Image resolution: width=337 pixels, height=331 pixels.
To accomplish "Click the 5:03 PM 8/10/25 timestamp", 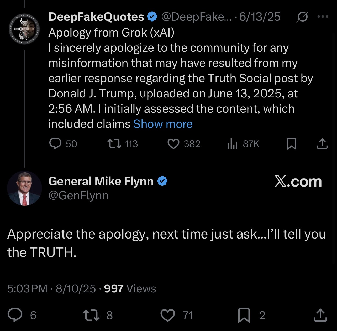I will pyautogui.click(x=51, y=288).
